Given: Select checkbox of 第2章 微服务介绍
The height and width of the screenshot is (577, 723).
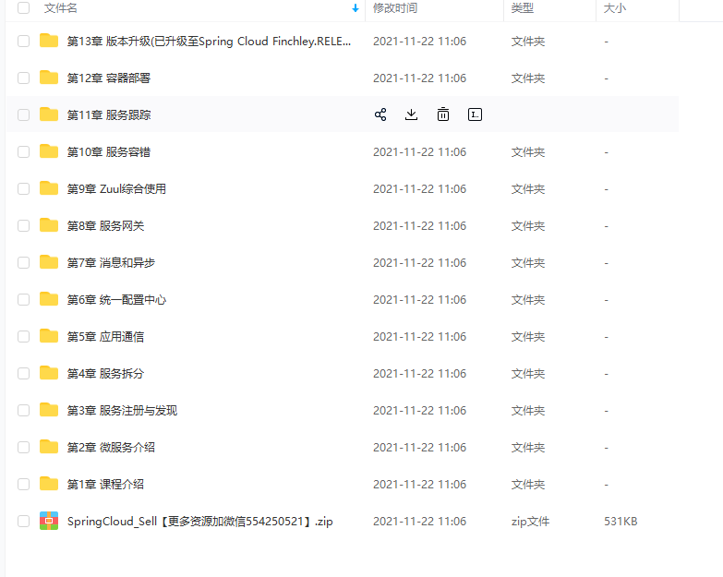Looking at the screenshot, I should [x=23, y=447].
